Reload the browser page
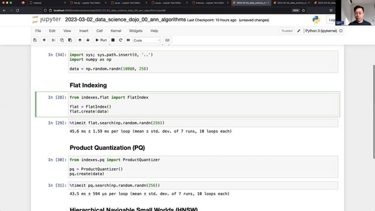Viewport: 375px width, 211px height. coord(18,11)
